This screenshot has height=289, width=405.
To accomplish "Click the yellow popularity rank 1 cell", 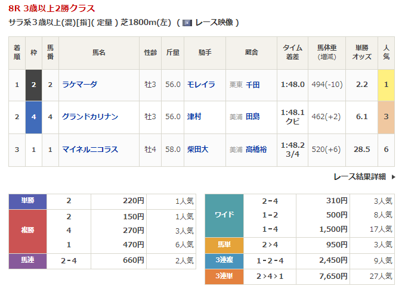I will coord(386,85).
